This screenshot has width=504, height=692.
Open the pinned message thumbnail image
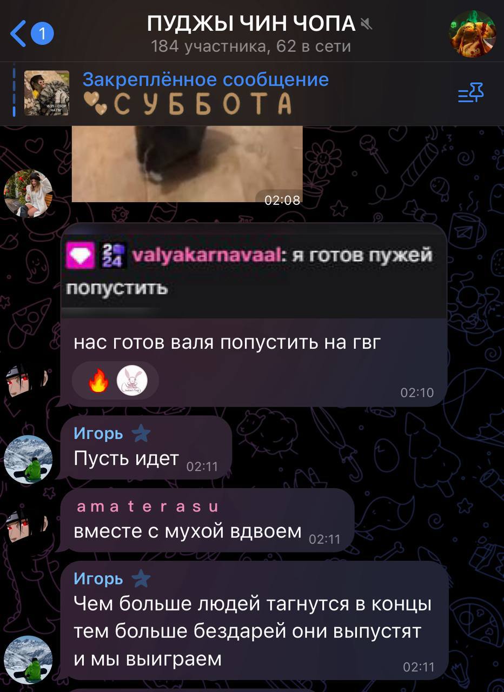(x=47, y=93)
